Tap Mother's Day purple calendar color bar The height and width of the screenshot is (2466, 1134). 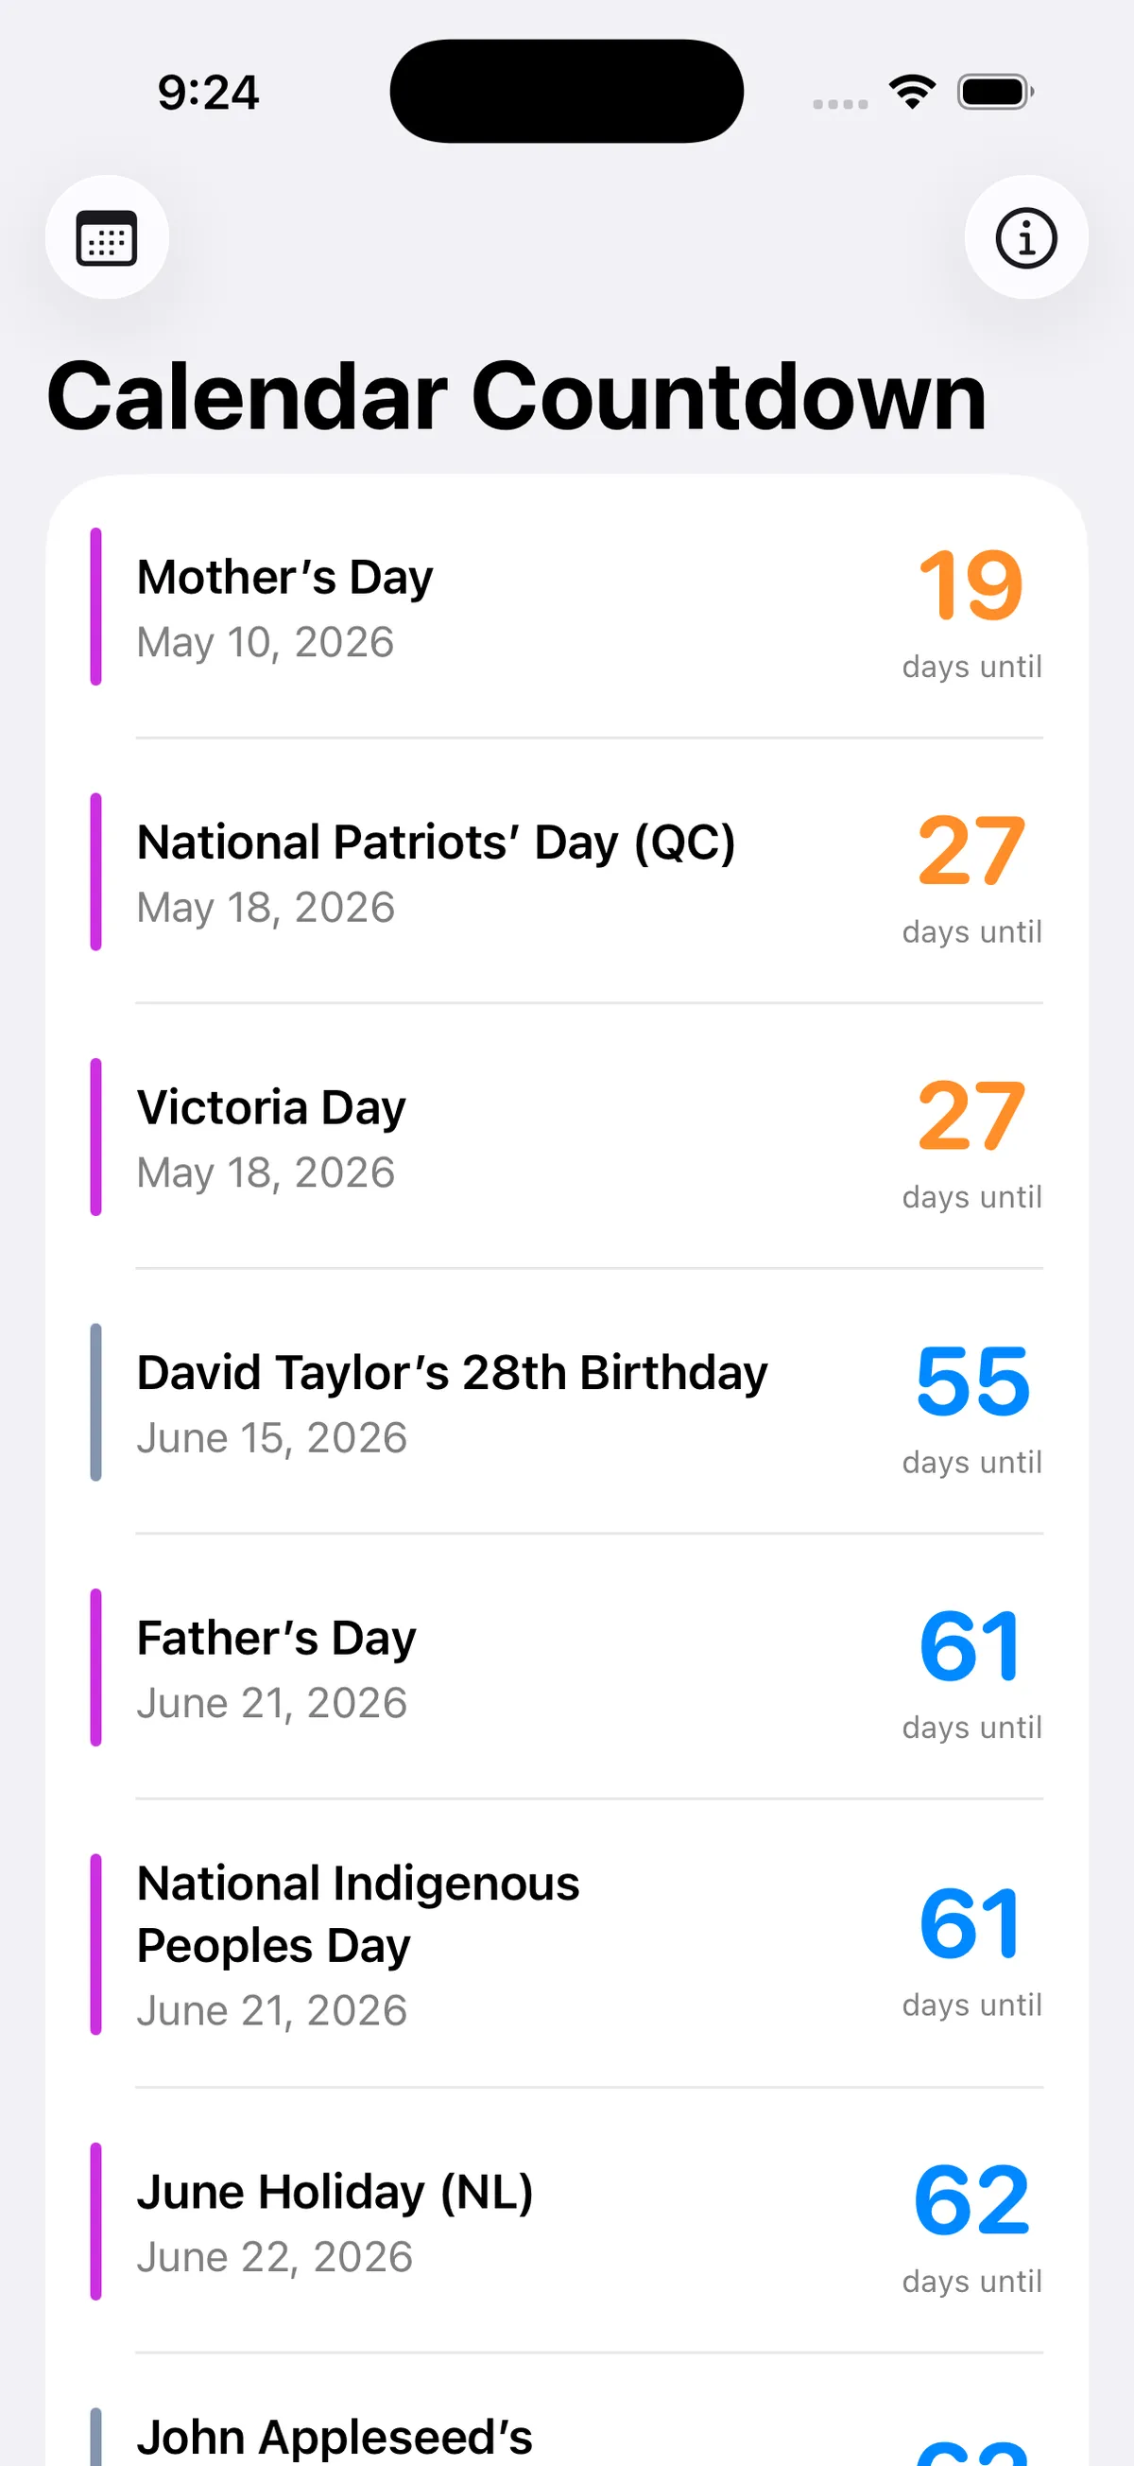95,607
